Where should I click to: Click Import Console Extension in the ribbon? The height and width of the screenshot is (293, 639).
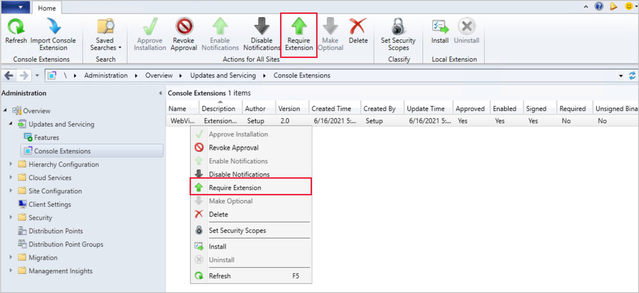click(53, 34)
